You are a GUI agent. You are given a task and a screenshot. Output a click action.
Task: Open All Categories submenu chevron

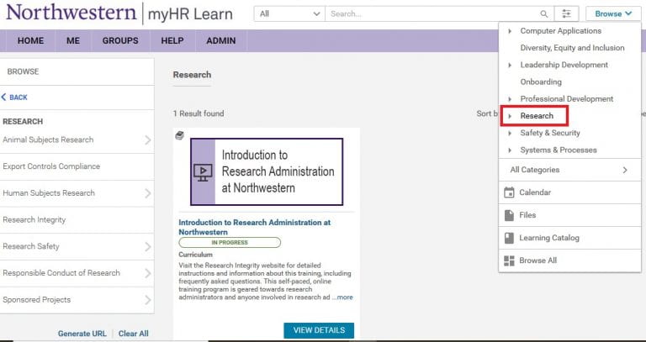tap(625, 170)
